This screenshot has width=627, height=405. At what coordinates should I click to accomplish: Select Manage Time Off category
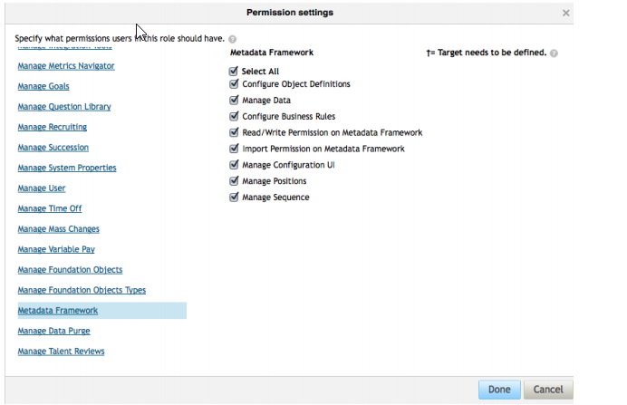click(50, 208)
